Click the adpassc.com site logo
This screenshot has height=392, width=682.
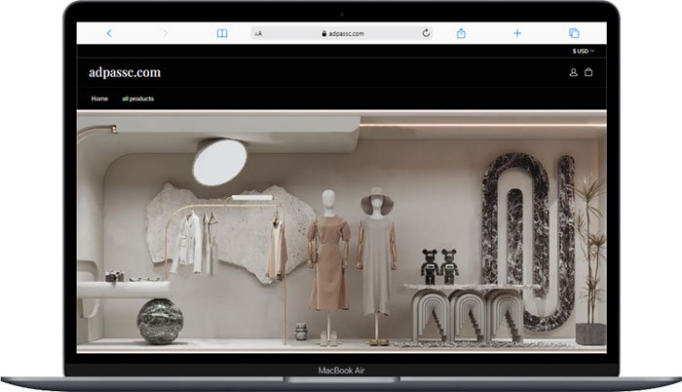(x=125, y=72)
